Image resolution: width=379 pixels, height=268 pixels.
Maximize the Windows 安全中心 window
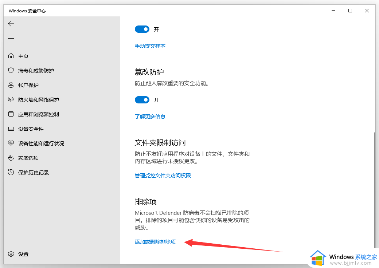(x=350, y=11)
